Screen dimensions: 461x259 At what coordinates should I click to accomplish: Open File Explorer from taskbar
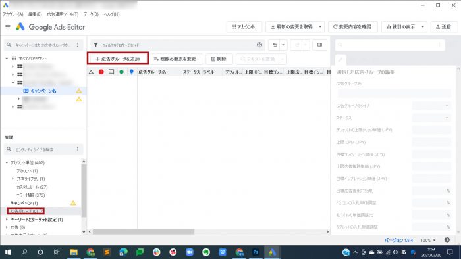click(74, 252)
